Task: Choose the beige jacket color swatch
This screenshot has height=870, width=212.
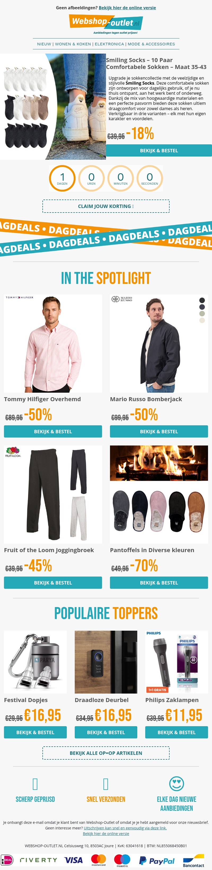Action: click(202, 320)
